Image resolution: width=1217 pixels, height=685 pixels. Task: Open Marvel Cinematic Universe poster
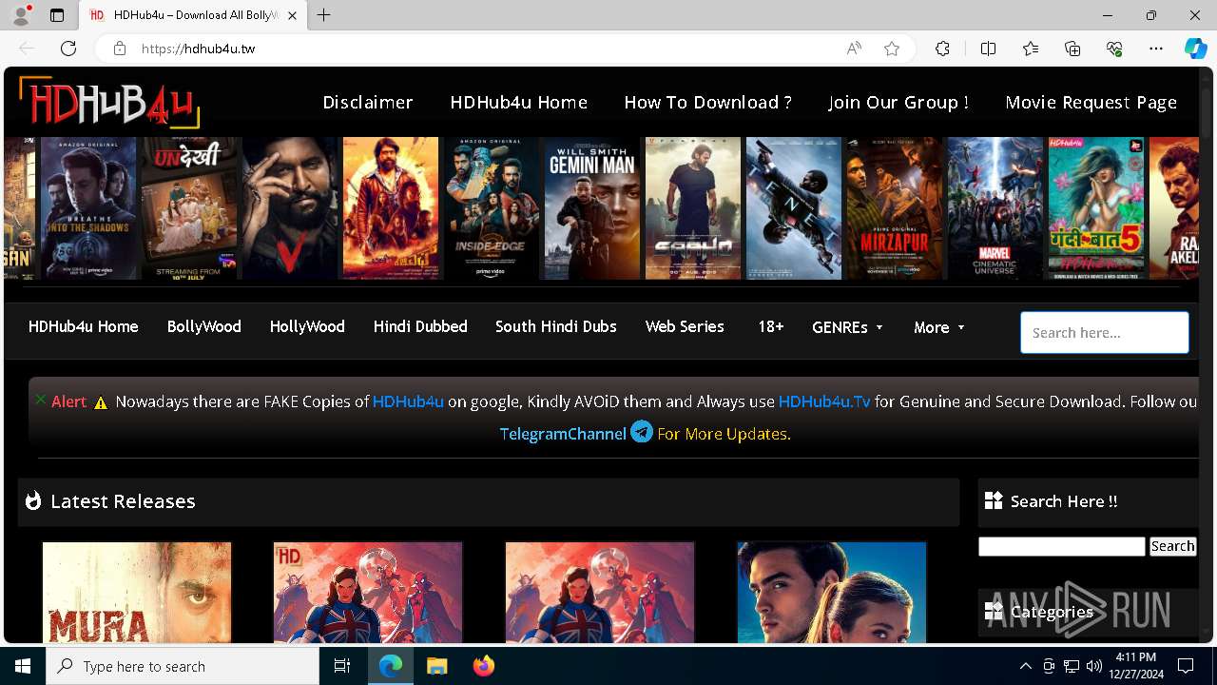click(995, 208)
